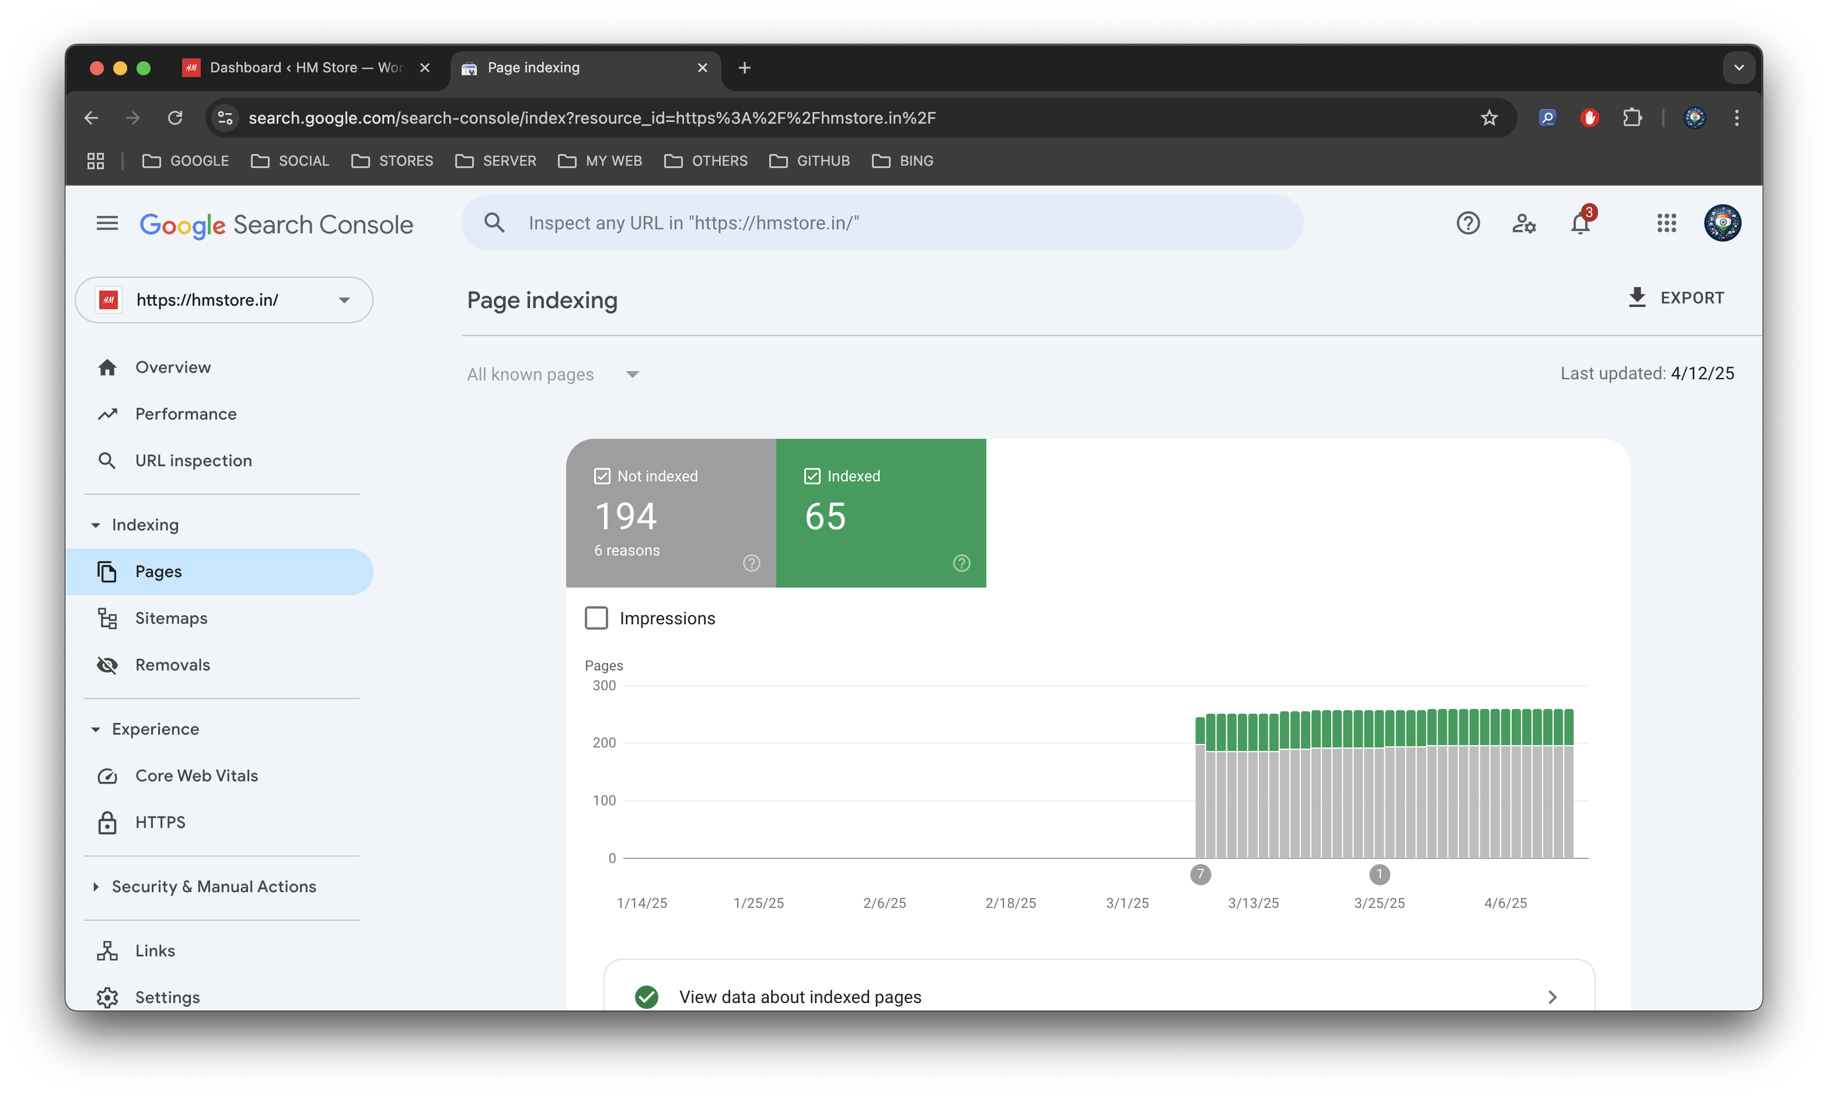Select Pages in the sidebar

(219, 571)
